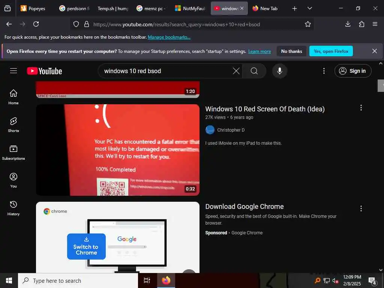The height and width of the screenshot is (288, 384).
Task: Open Firefox extensions menu
Action: 361,24
